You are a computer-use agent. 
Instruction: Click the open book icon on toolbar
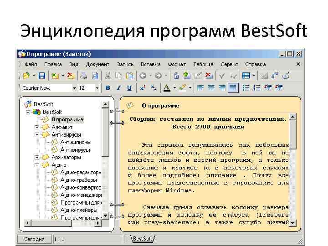(x=286, y=76)
